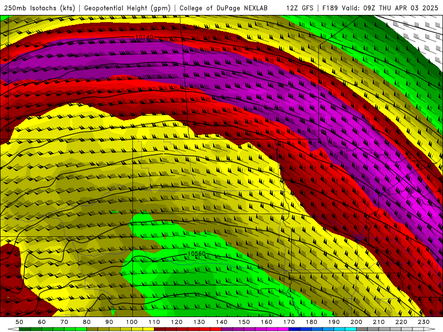Click the 'College of DuPage NEXLAB' credit text
Image resolution: width=443 pixels, height=332 pixels.
coord(224,8)
